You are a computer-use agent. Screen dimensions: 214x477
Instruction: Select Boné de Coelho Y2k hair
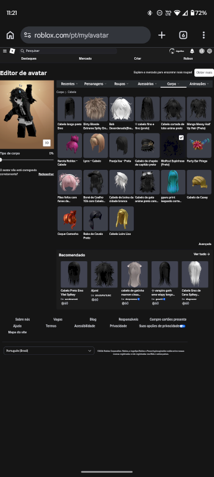(96, 182)
